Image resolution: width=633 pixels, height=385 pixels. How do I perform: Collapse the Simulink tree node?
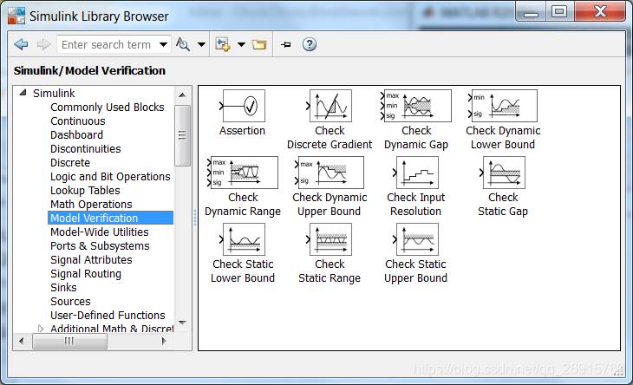pyautogui.click(x=23, y=93)
